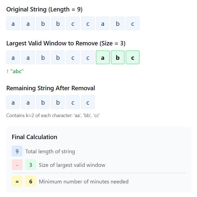Click first 'a' tile in Original String row
This screenshot has width=197, height=197.
coord(13,23)
